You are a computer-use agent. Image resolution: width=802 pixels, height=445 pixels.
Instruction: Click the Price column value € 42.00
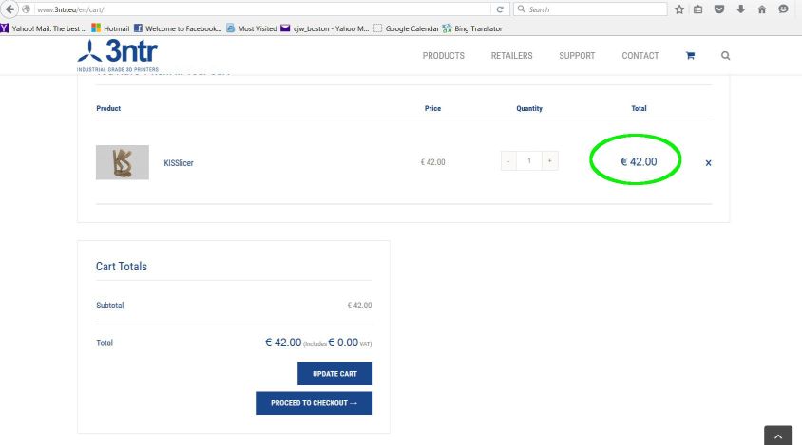[x=432, y=162]
